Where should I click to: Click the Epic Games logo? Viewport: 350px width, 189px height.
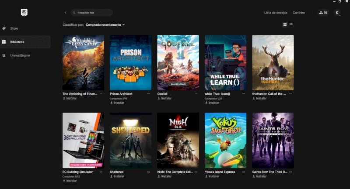[x=24, y=12]
